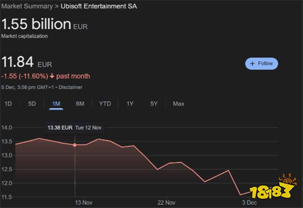Click the 5 Dec, 3:56 pm timestamp
The height and width of the screenshot is (208, 303).
pos(27,87)
